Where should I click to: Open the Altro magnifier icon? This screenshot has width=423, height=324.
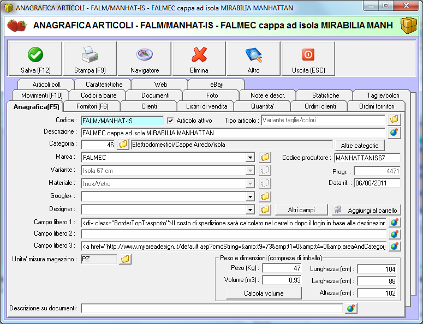254,55
